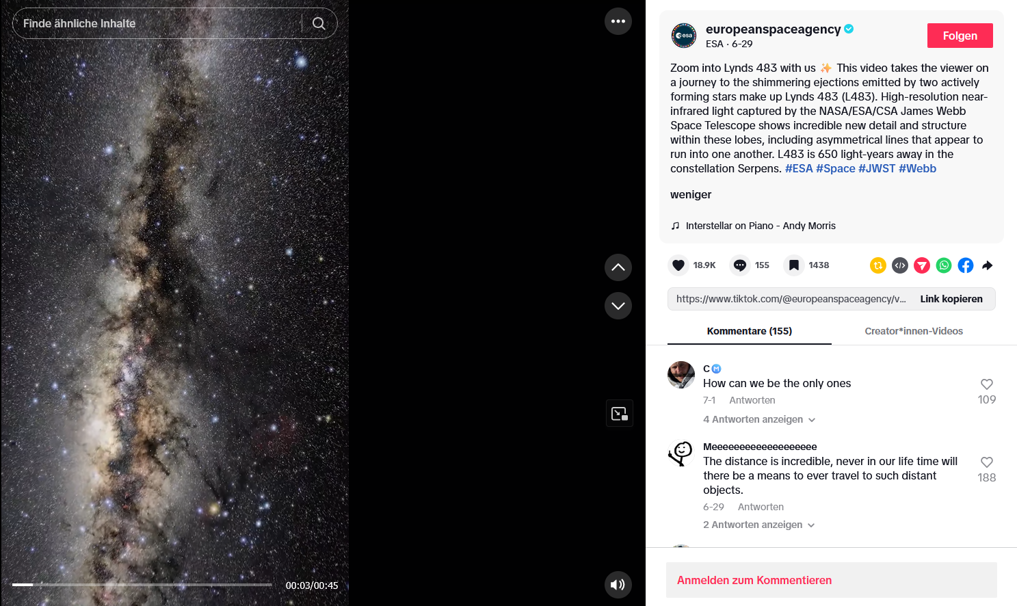Share video to WhatsApp
Image resolution: width=1017 pixels, height=606 pixels.
click(x=944, y=265)
